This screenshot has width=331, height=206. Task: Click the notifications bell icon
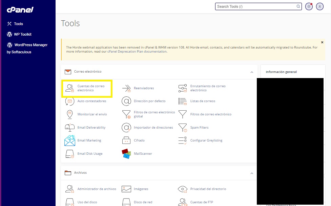point(309,6)
